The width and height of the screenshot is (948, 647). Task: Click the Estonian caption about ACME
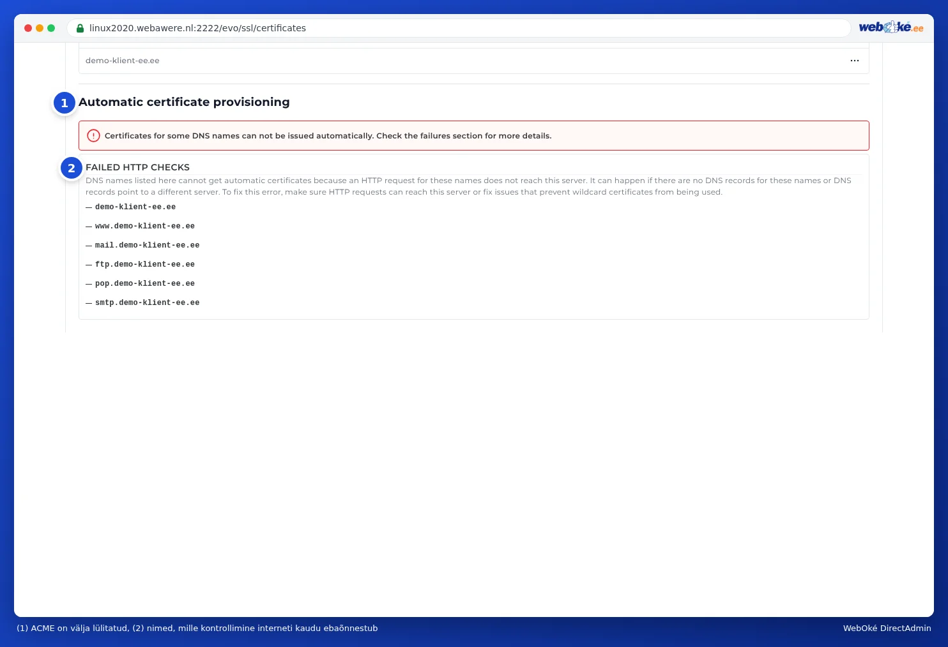tap(197, 628)
